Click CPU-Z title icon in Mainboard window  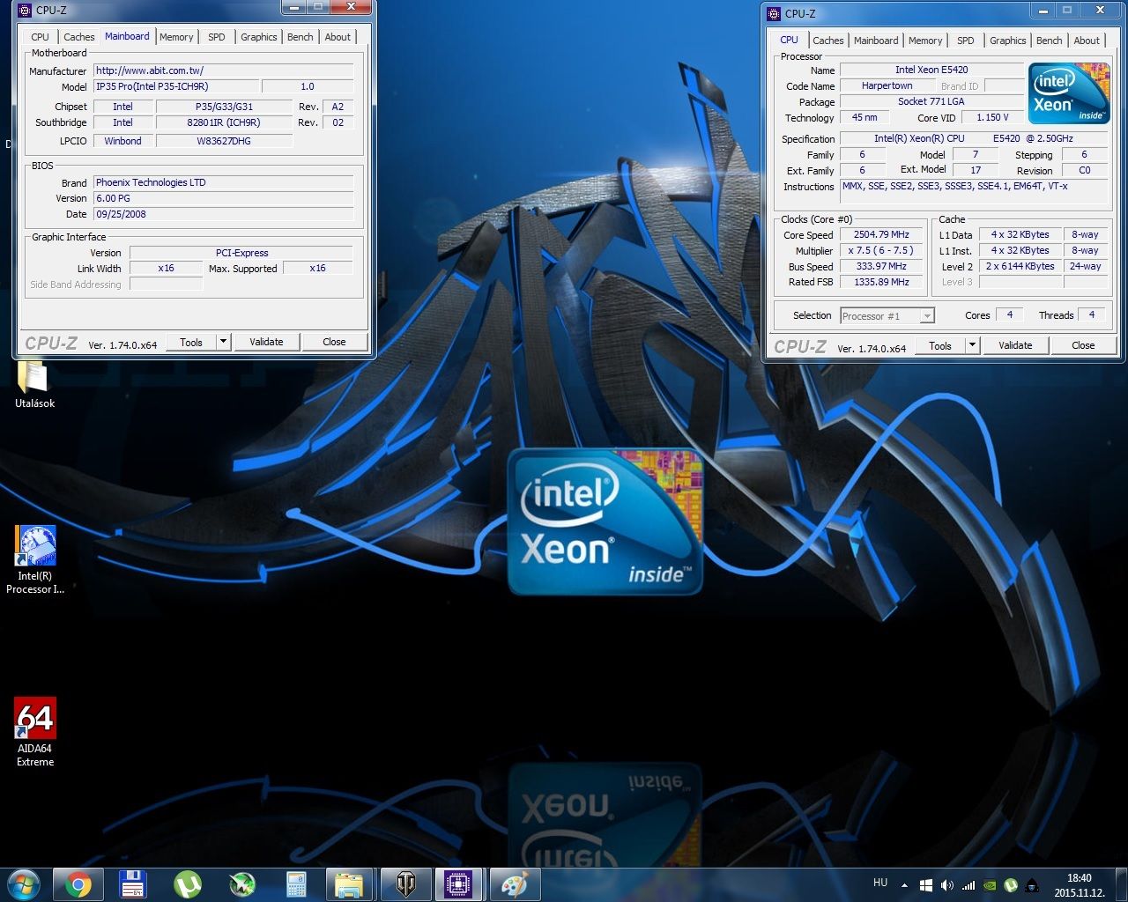[25, 11]
